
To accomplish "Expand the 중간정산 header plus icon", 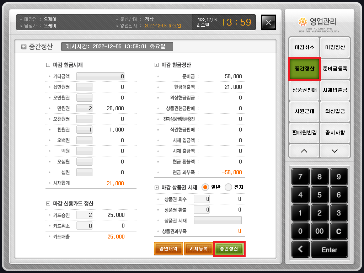I will [24, 47].
